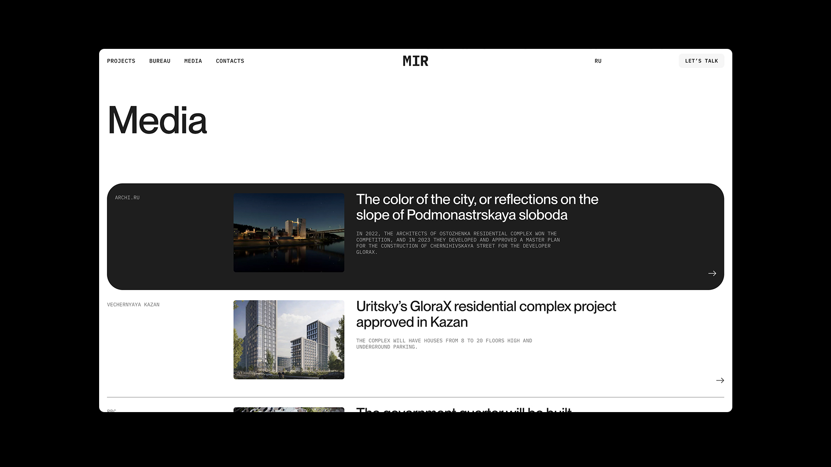Click the MIR logo
831x467 pixels.
click(415, 61)
